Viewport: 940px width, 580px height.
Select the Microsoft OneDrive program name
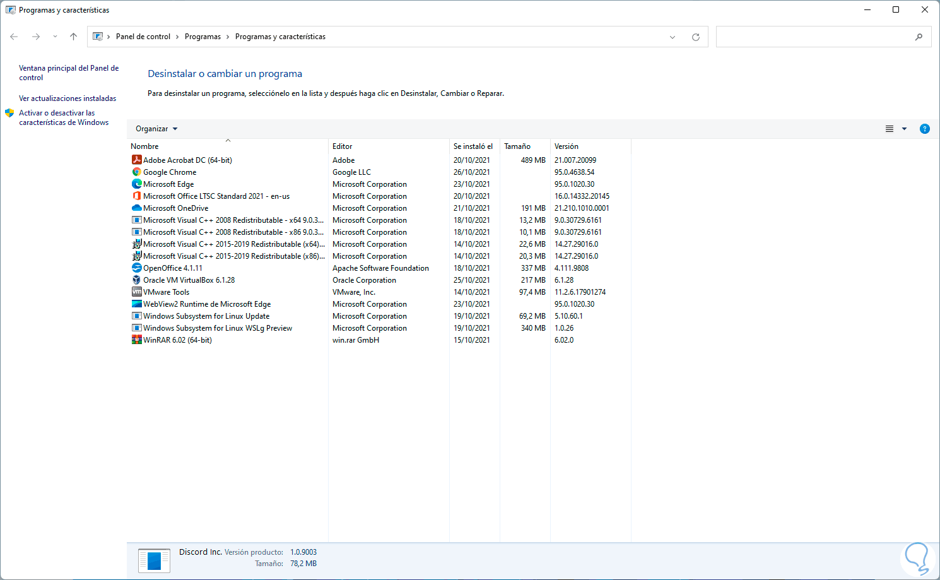click(x=175, y=208)
